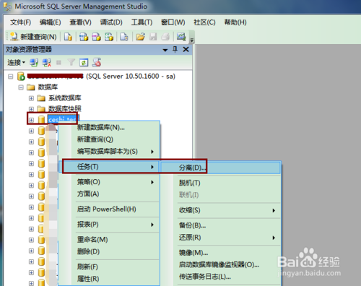Screen dimensions: 361x286
Task: Select 启动数据库镜像监视器(O)... menu entry
Action: [x=220, y=265]
